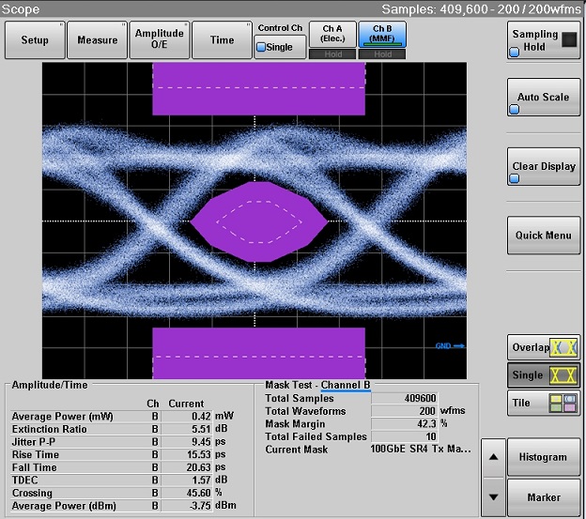Viewport: 586px width, 519px height.
Task: Click the Overlap display mode icon
Action: point(565,346)
